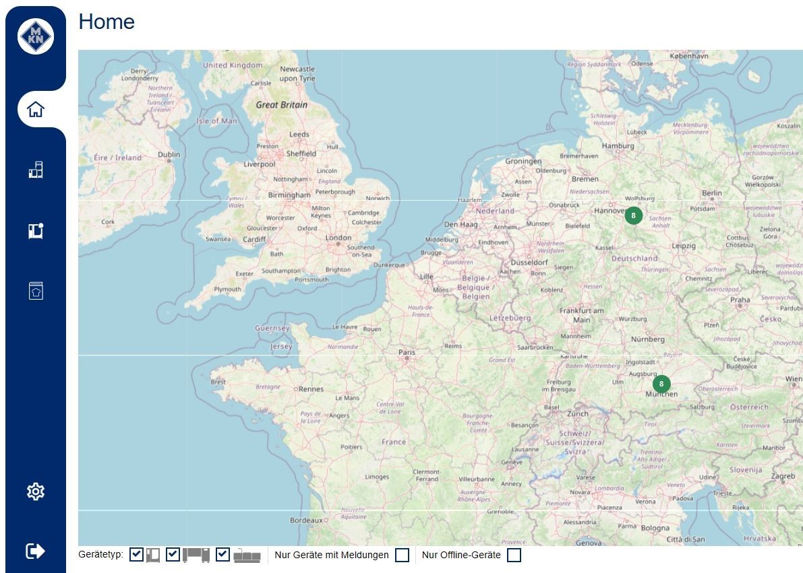The width and height of the screenshot is (803, 573).
Task: Uncheck the third Gerätetyp checkbox
Action: (x=223, y=555)
